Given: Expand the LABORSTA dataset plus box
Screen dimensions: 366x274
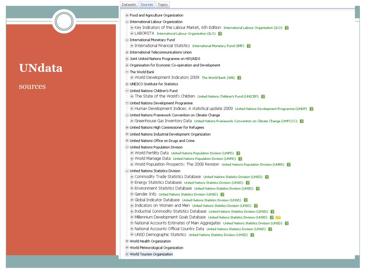Looking at the screenshot, I should tap(132, 33).
